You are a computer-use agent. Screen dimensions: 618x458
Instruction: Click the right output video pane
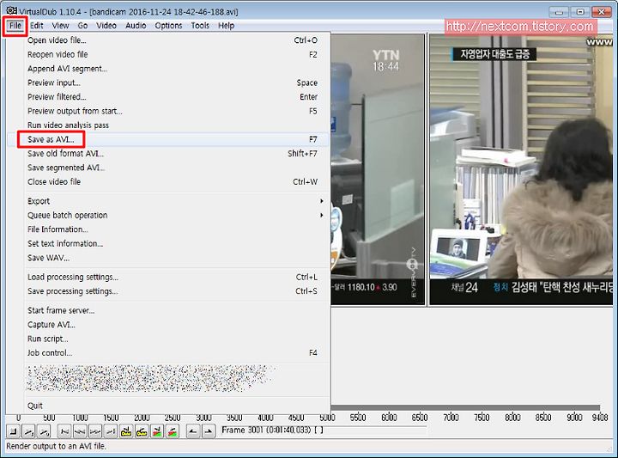[x=521, y=169]
